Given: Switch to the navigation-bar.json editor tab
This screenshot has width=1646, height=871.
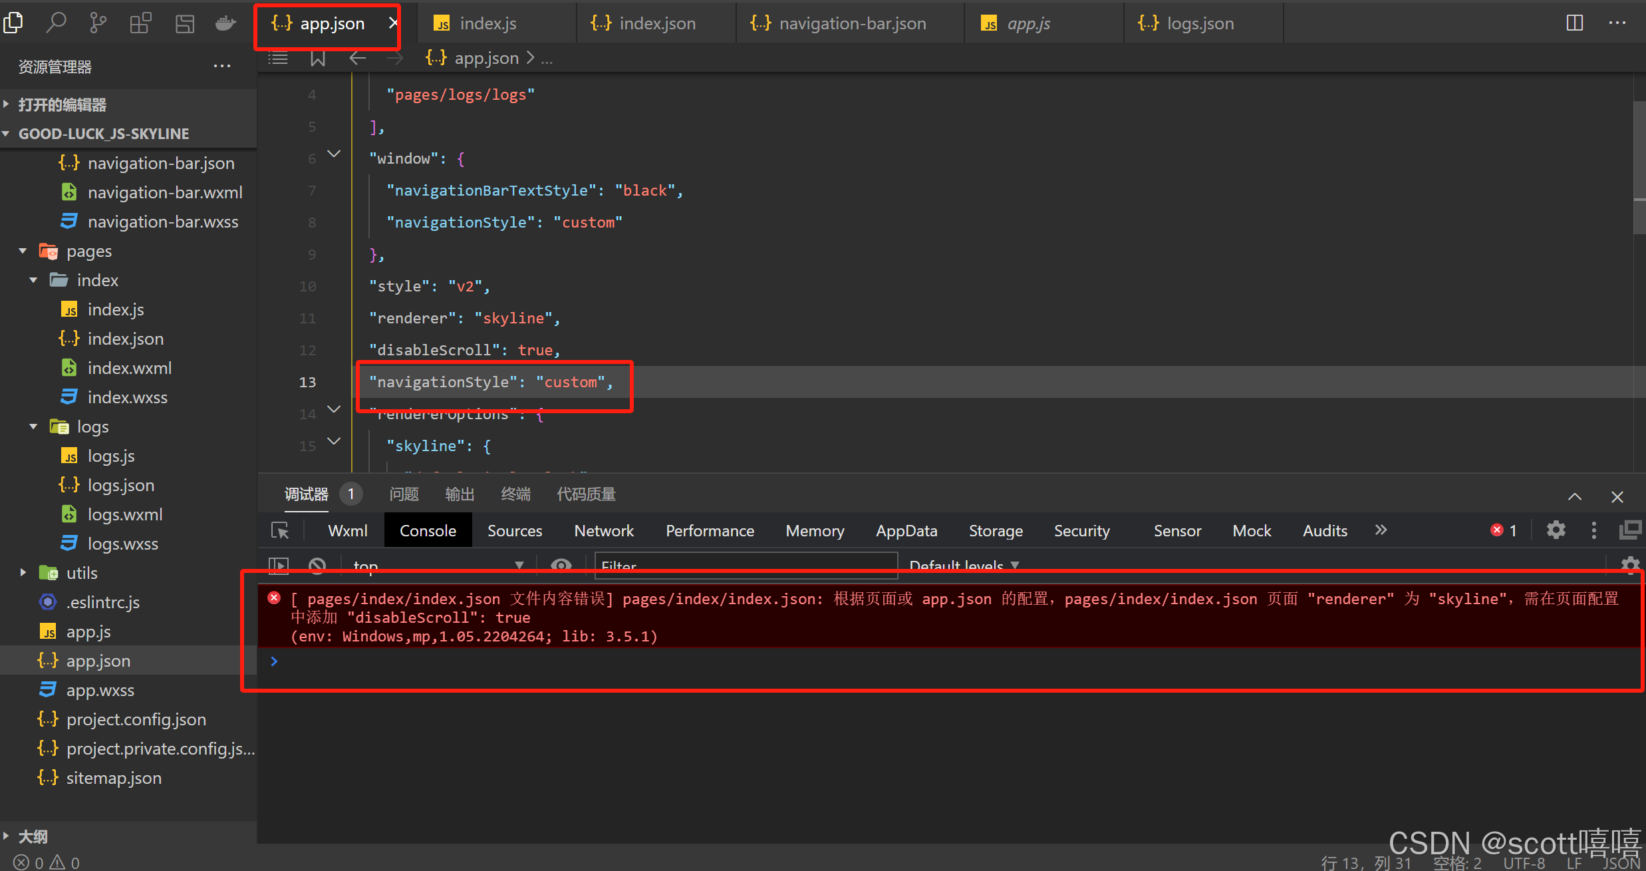Looking at the screenshot, I should pyautogui.click(x=851, y=23).
